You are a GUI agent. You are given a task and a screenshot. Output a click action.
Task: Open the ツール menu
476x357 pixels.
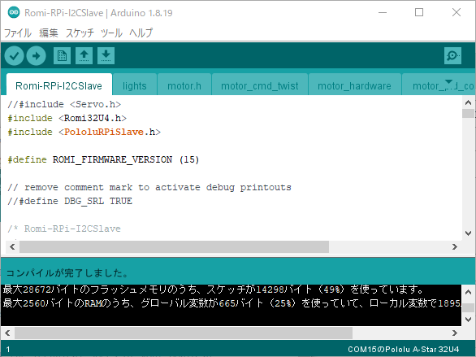[111, 33]
